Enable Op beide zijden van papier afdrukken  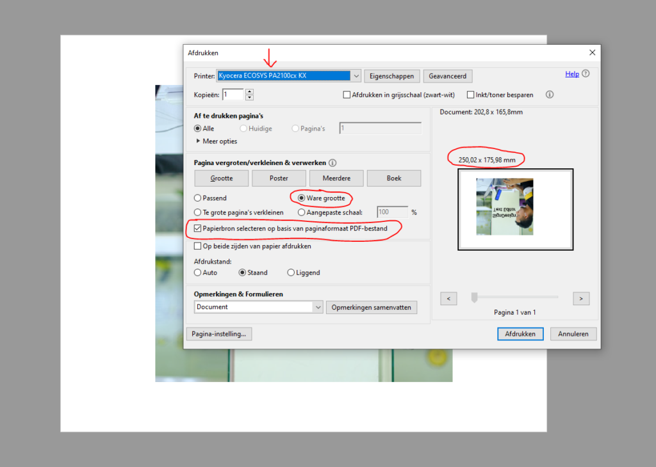click(197, 246)
